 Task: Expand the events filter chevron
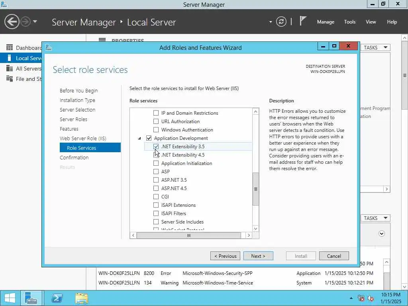pyautogui.click(x=381, y=233)
